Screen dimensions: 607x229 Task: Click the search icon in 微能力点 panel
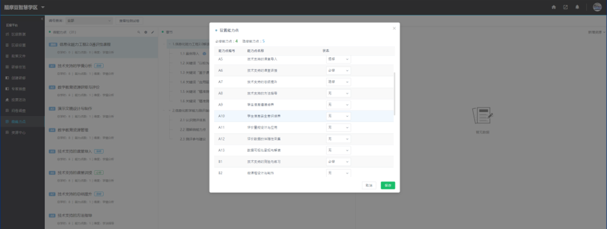(x=139, y=32)
